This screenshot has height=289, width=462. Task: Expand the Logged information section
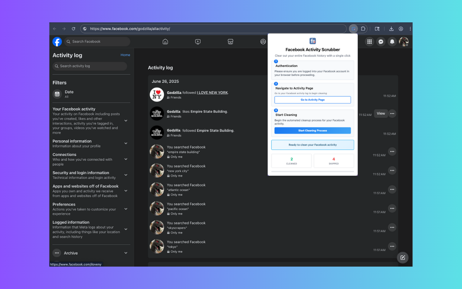click(126, 229)
